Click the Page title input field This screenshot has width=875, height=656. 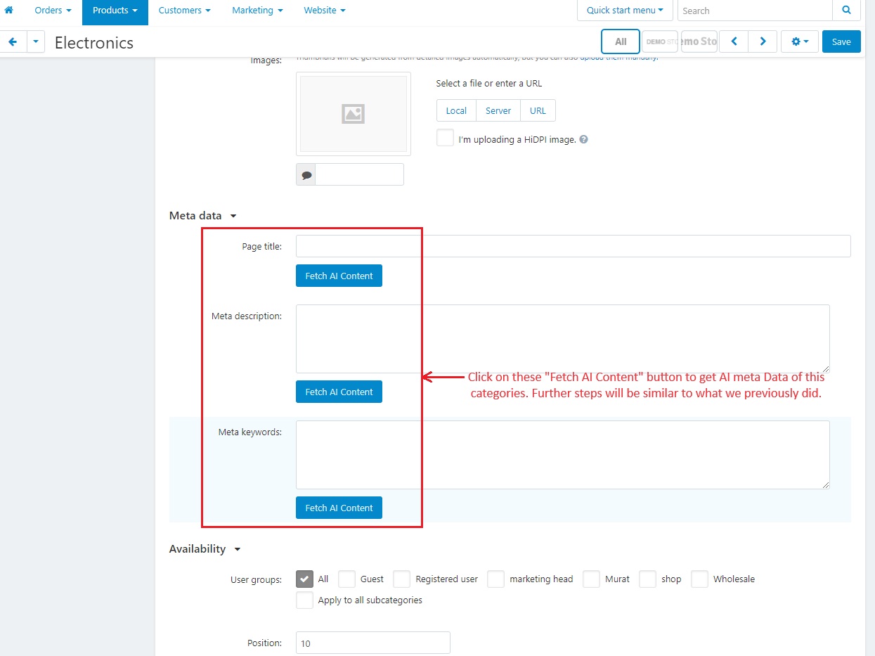click(573, 246)
